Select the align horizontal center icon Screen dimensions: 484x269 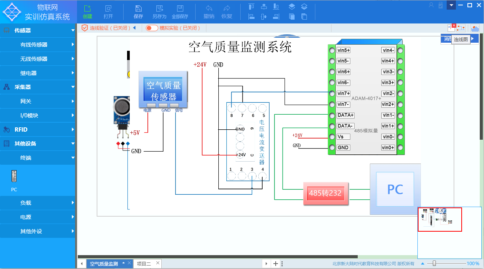(264, 7)
